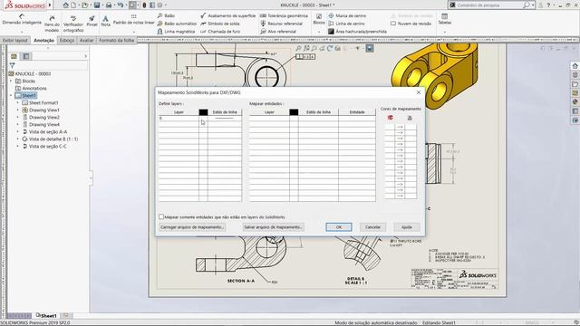Image resolution: width=580 pixels, height=326 pixels.
Task: Apply Área hachurada/preenchida
Action: 357,32
